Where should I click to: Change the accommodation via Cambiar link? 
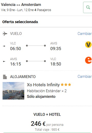pos(85,77)
